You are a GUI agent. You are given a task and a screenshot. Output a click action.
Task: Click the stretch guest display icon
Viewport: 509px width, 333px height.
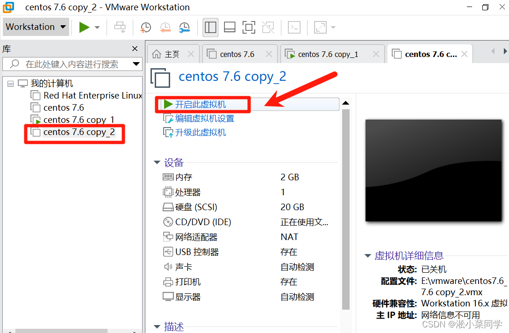(320, 27)
